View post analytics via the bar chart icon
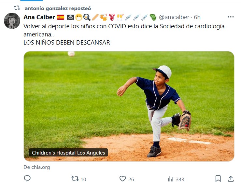Screen dimensions: 241x190 tap(170, 179)
